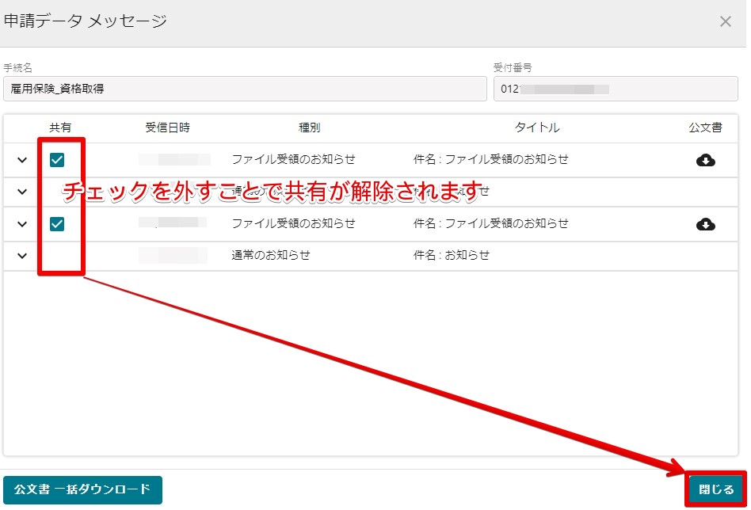Click the 閉じる button
The image size is (751, 510).
[716, 489]
